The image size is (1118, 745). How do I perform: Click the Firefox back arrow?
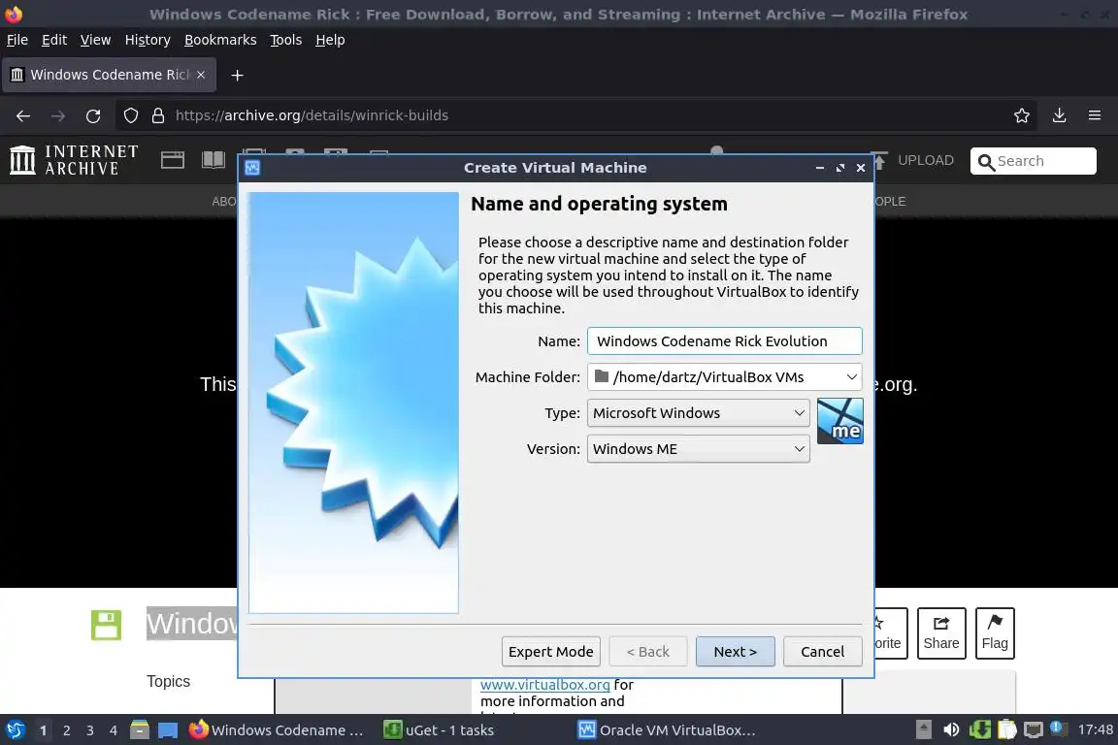[23, 115]
